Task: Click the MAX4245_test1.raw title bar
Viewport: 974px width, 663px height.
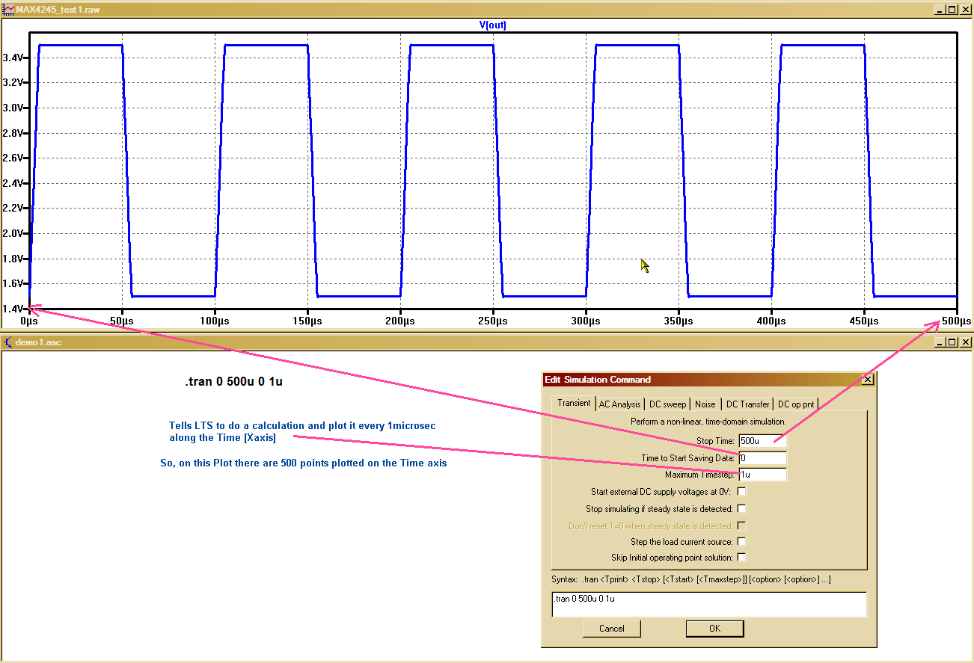Action: (x=486, y=9)
